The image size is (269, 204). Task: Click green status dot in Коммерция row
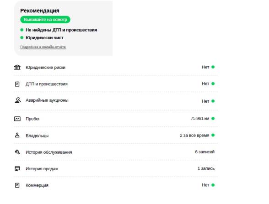tap(213, 185)
